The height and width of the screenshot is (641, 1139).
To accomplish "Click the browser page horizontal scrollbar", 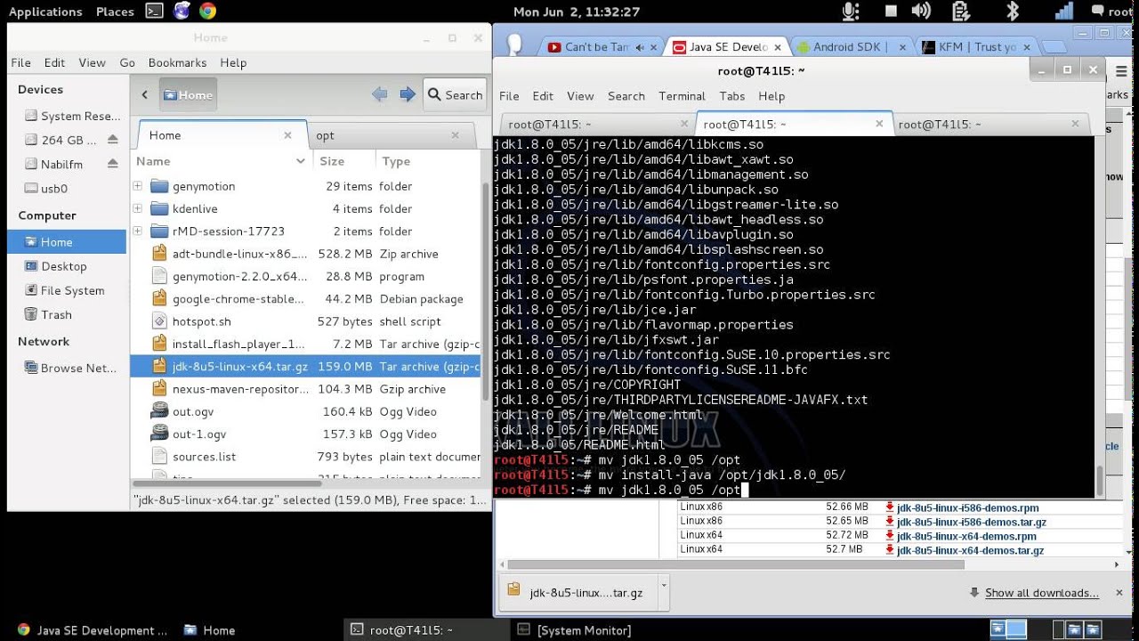I will pos(735,564).
